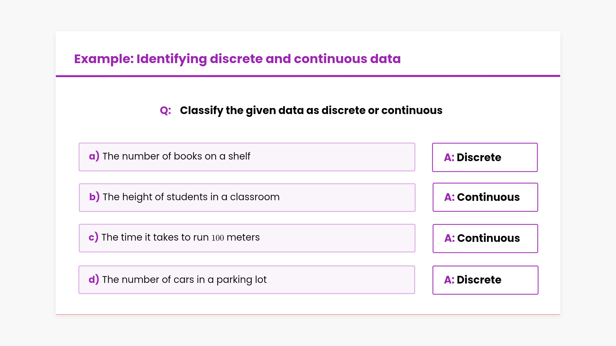Click the "Discrete" answer box for books

click(484, 157)
